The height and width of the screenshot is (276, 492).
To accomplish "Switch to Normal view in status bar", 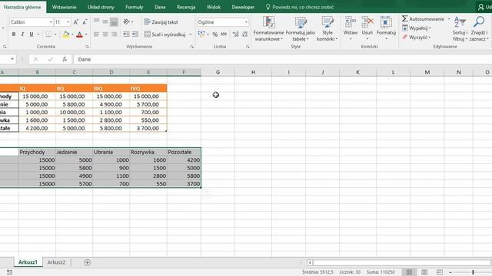I will (x=409, y=272).
